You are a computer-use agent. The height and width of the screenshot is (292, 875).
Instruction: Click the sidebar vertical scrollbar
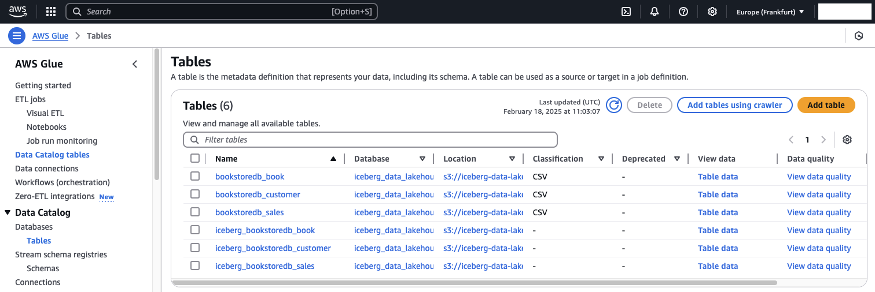point(156,115)
